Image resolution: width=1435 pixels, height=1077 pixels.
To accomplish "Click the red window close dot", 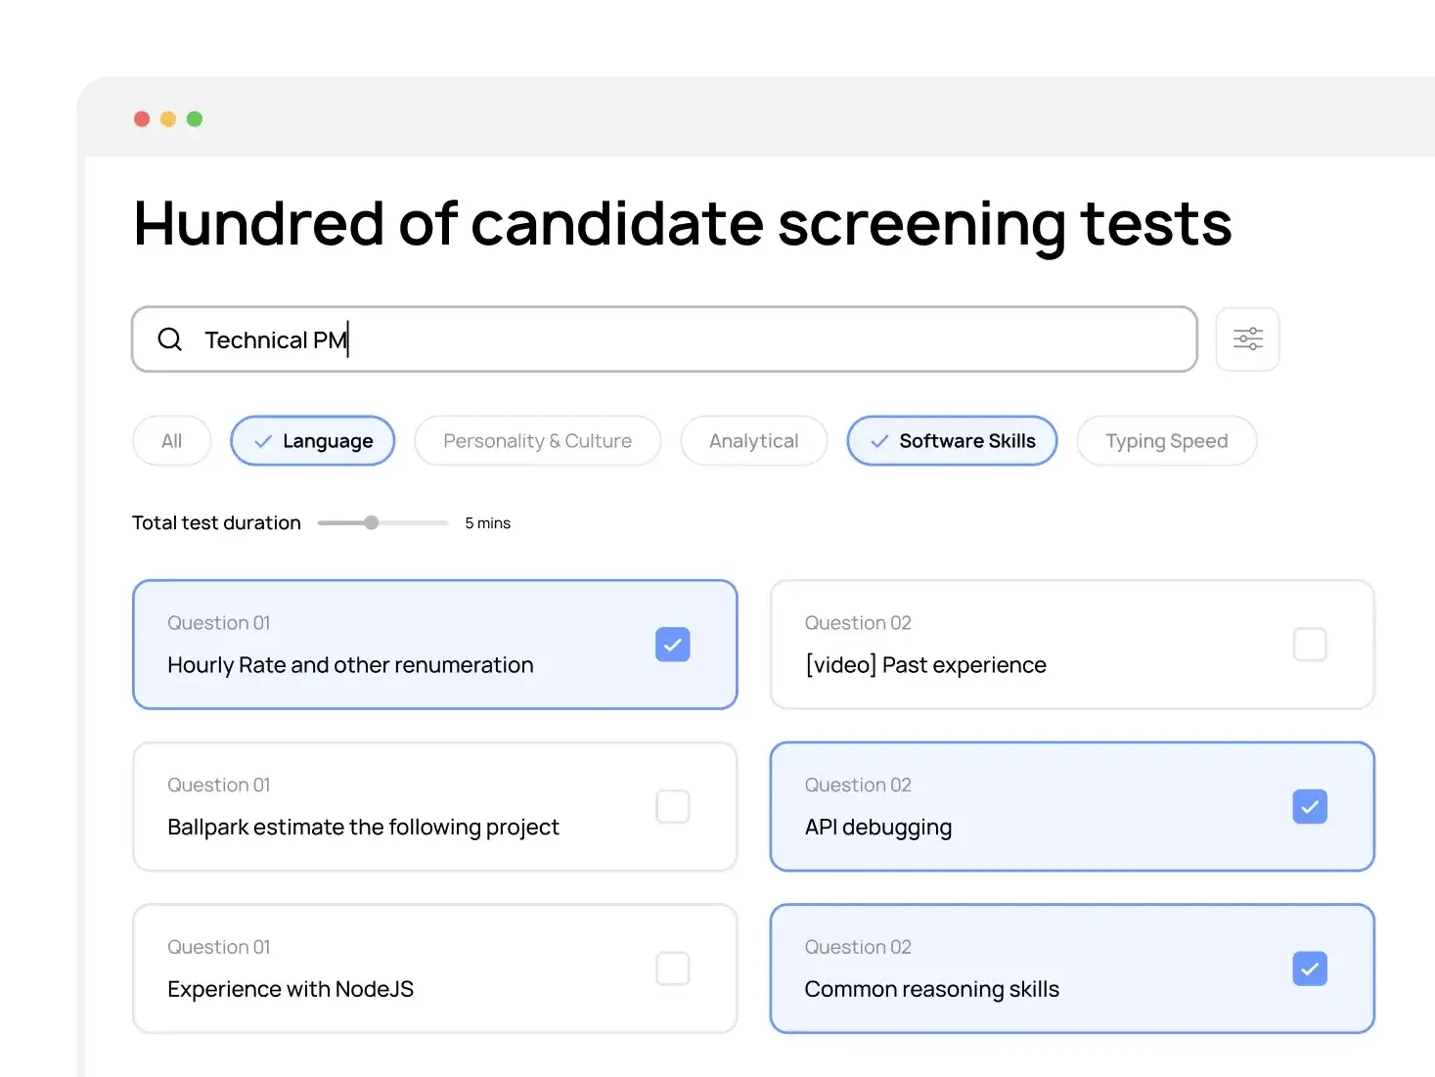I will (x=142, y=119).
